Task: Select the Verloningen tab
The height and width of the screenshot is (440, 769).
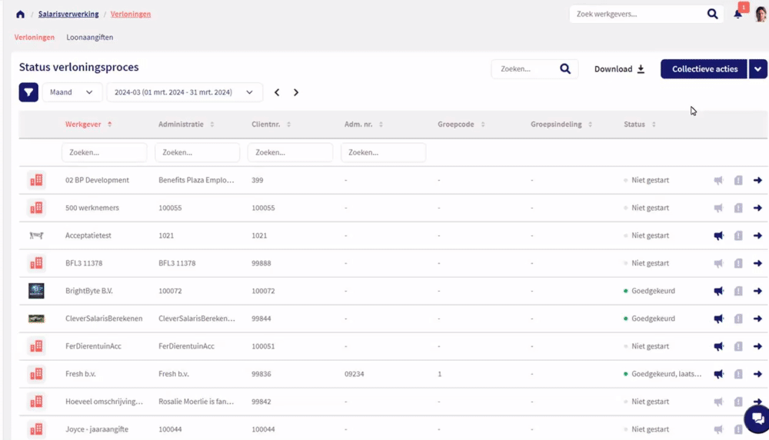Action: pyautogui.click(x=35, y=37)
